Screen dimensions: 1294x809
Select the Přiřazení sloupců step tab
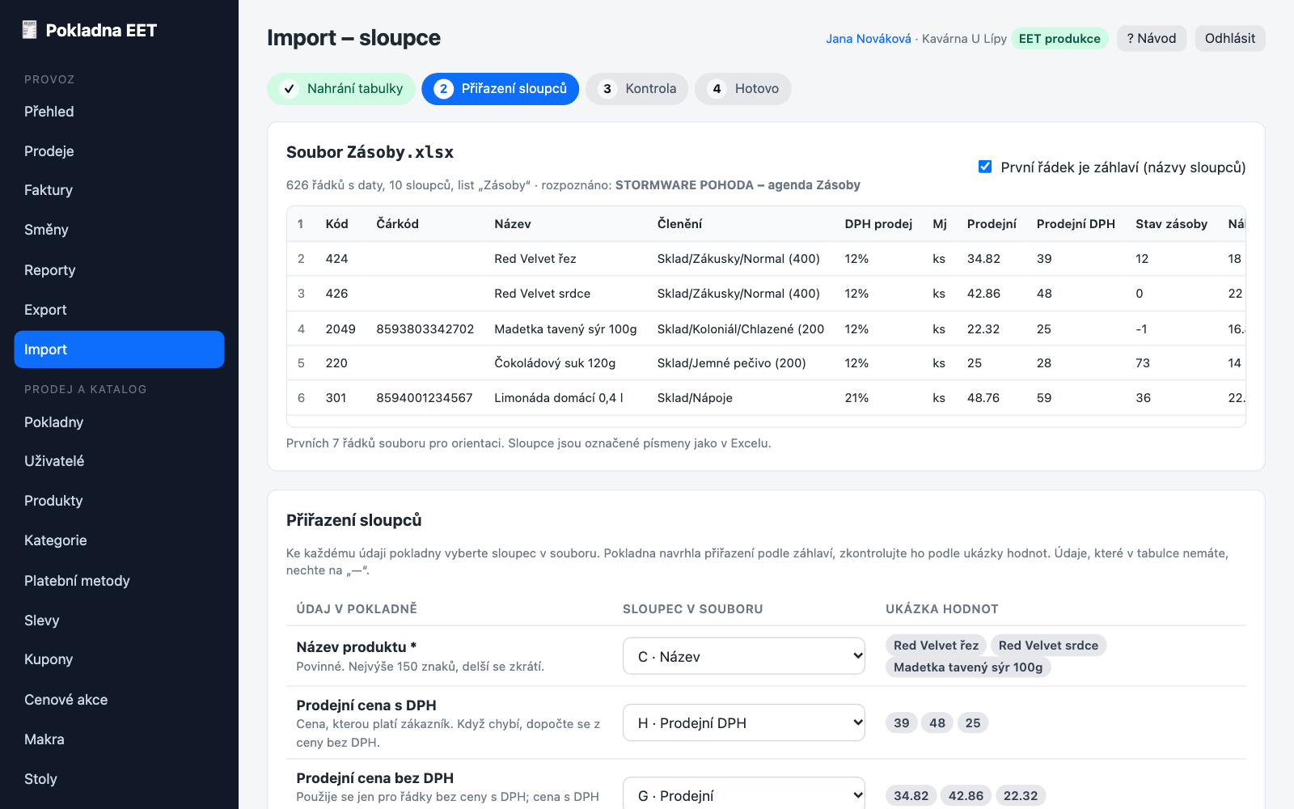pyautogui.click(x=501, y=89)
